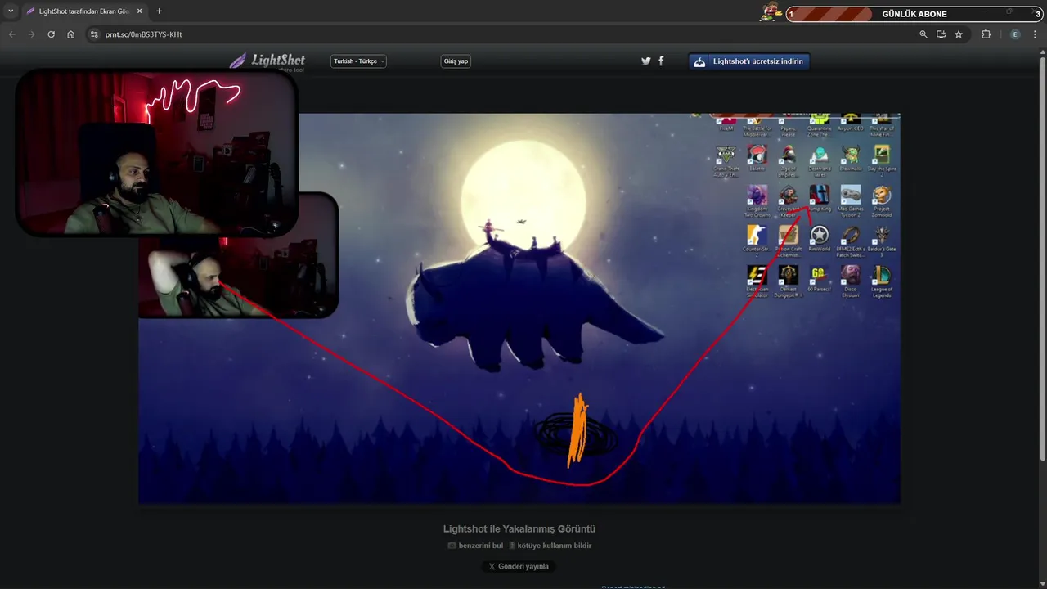
Task: Click the Brawlhalla desktop icon
Action: [851, 158]
